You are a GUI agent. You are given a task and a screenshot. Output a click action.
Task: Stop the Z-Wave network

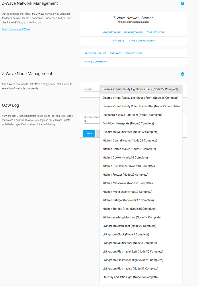(x=111, y=32)
